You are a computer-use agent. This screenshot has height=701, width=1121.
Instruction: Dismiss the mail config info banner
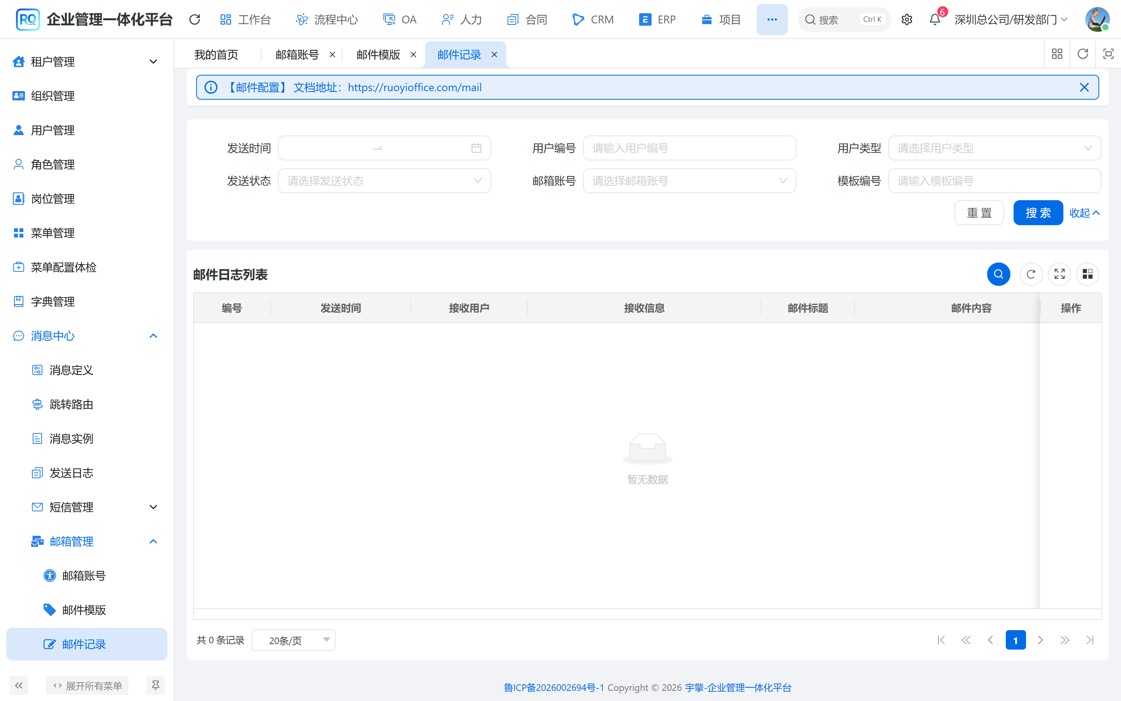click(1084, 87)
